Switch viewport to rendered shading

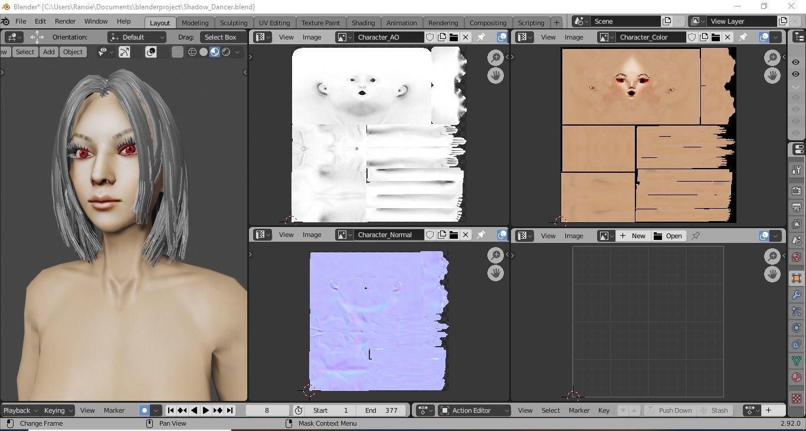point(226,52)
